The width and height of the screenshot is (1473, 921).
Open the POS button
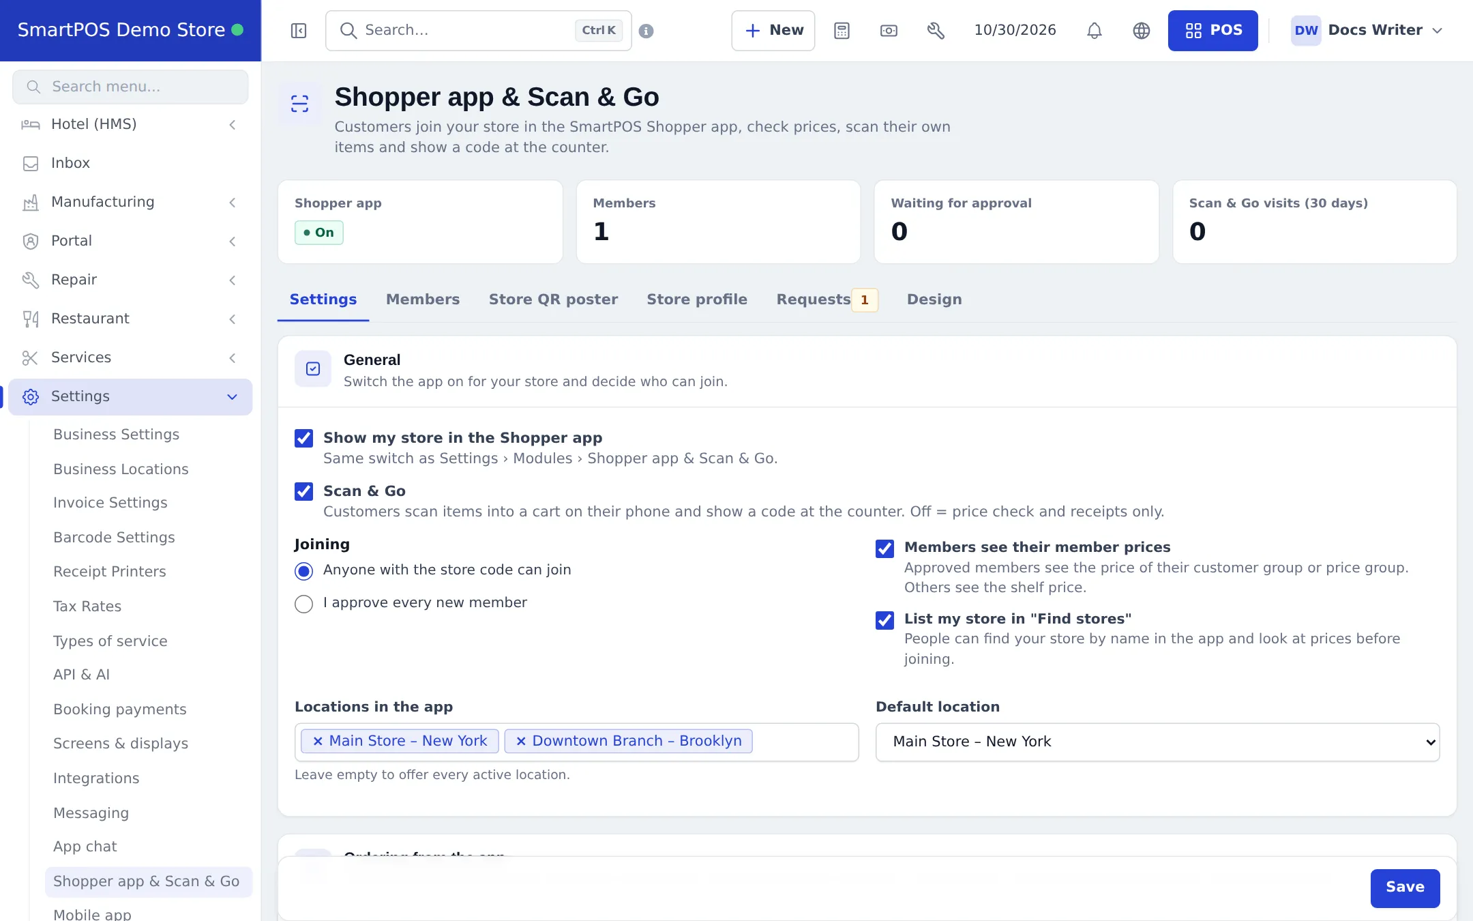(x=1212, y=31)
